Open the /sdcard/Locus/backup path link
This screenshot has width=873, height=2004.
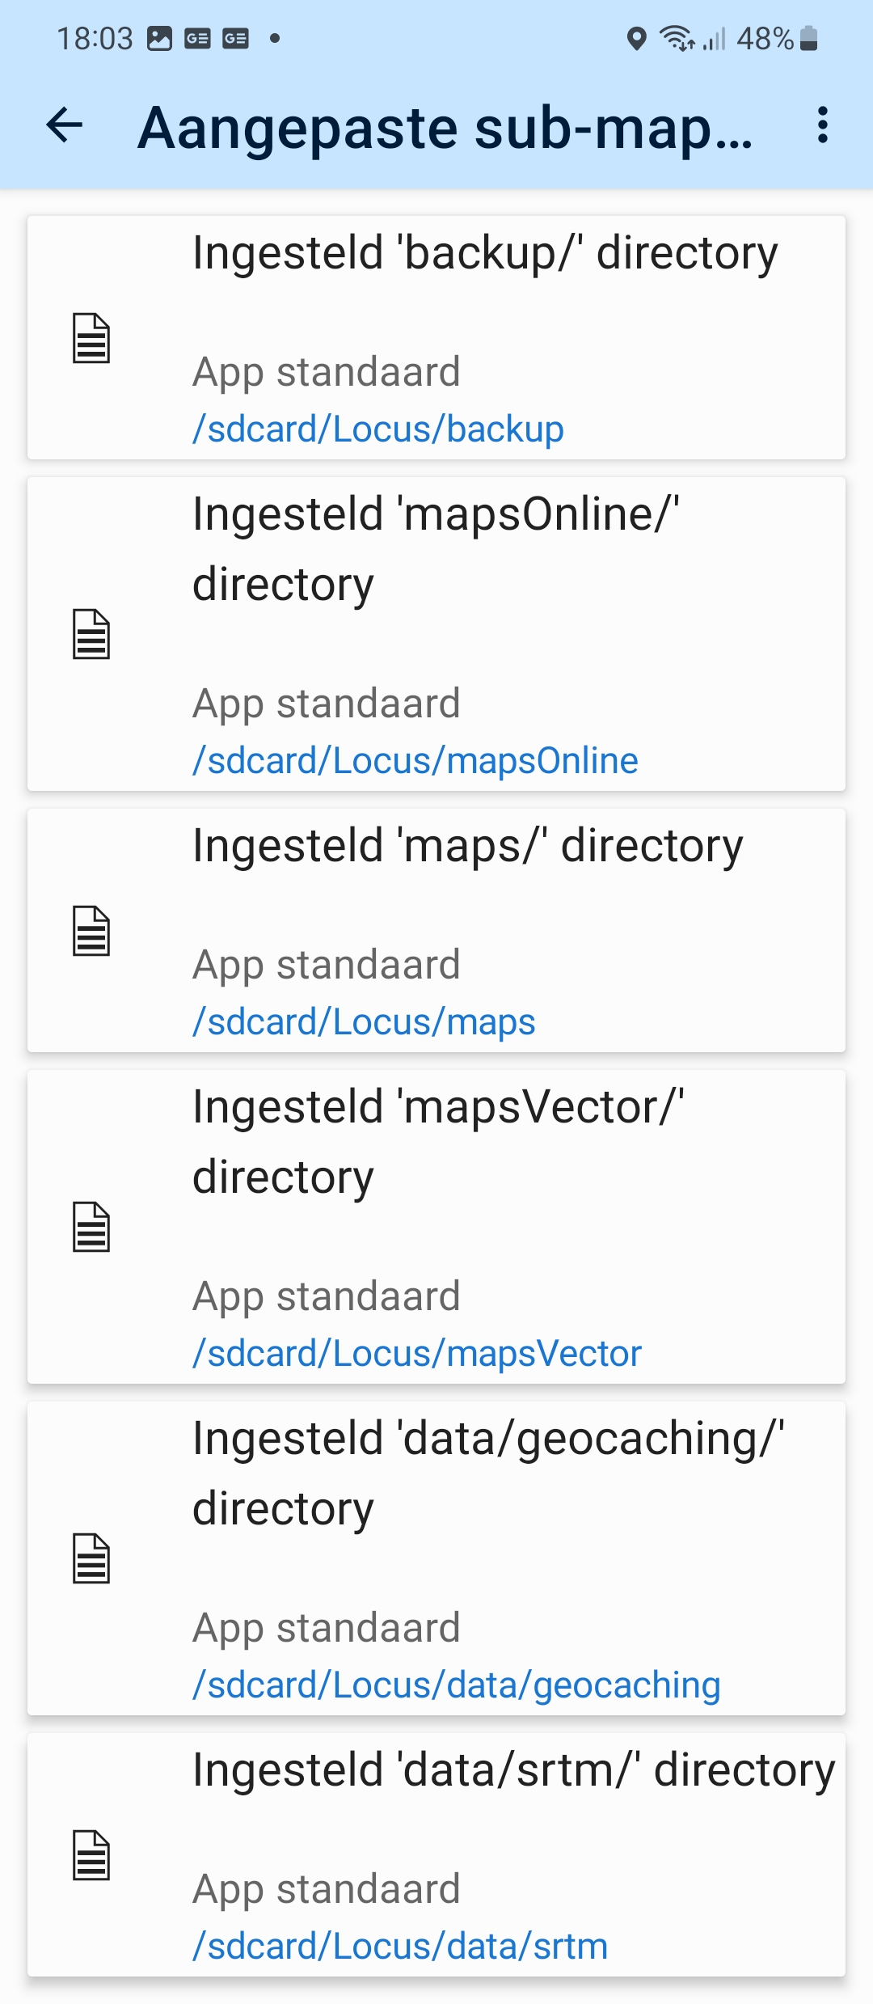[x=377, y=429]
